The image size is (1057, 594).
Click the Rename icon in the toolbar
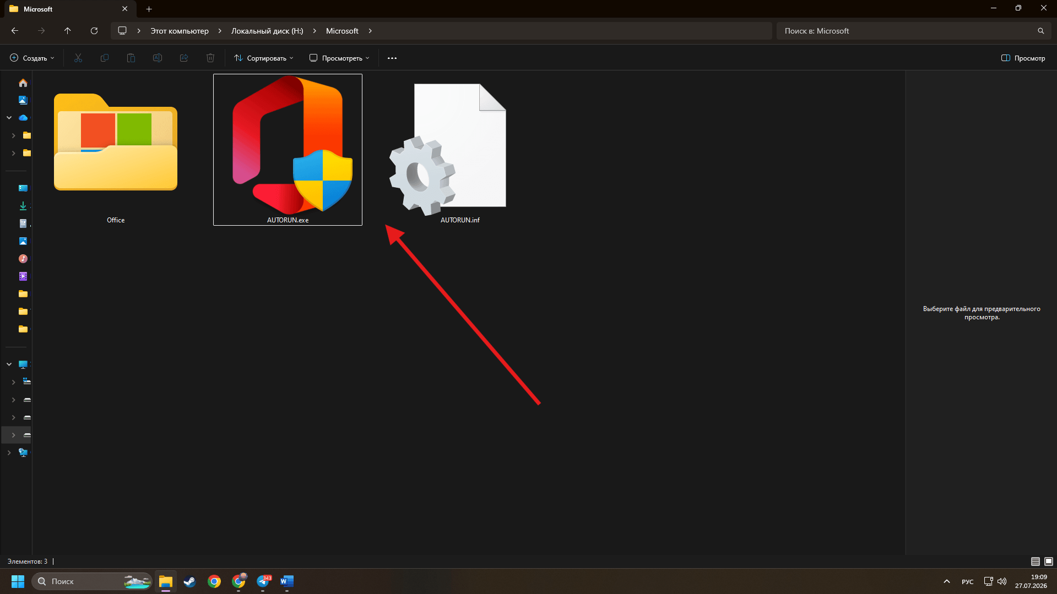[158, 58]
